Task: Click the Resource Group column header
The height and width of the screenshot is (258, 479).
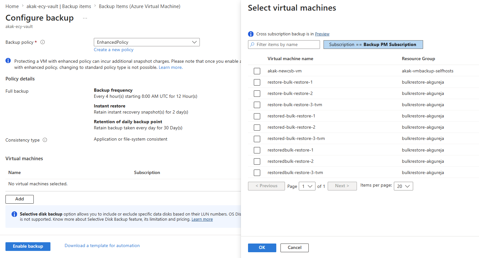Action: click(x=418, y=59)
